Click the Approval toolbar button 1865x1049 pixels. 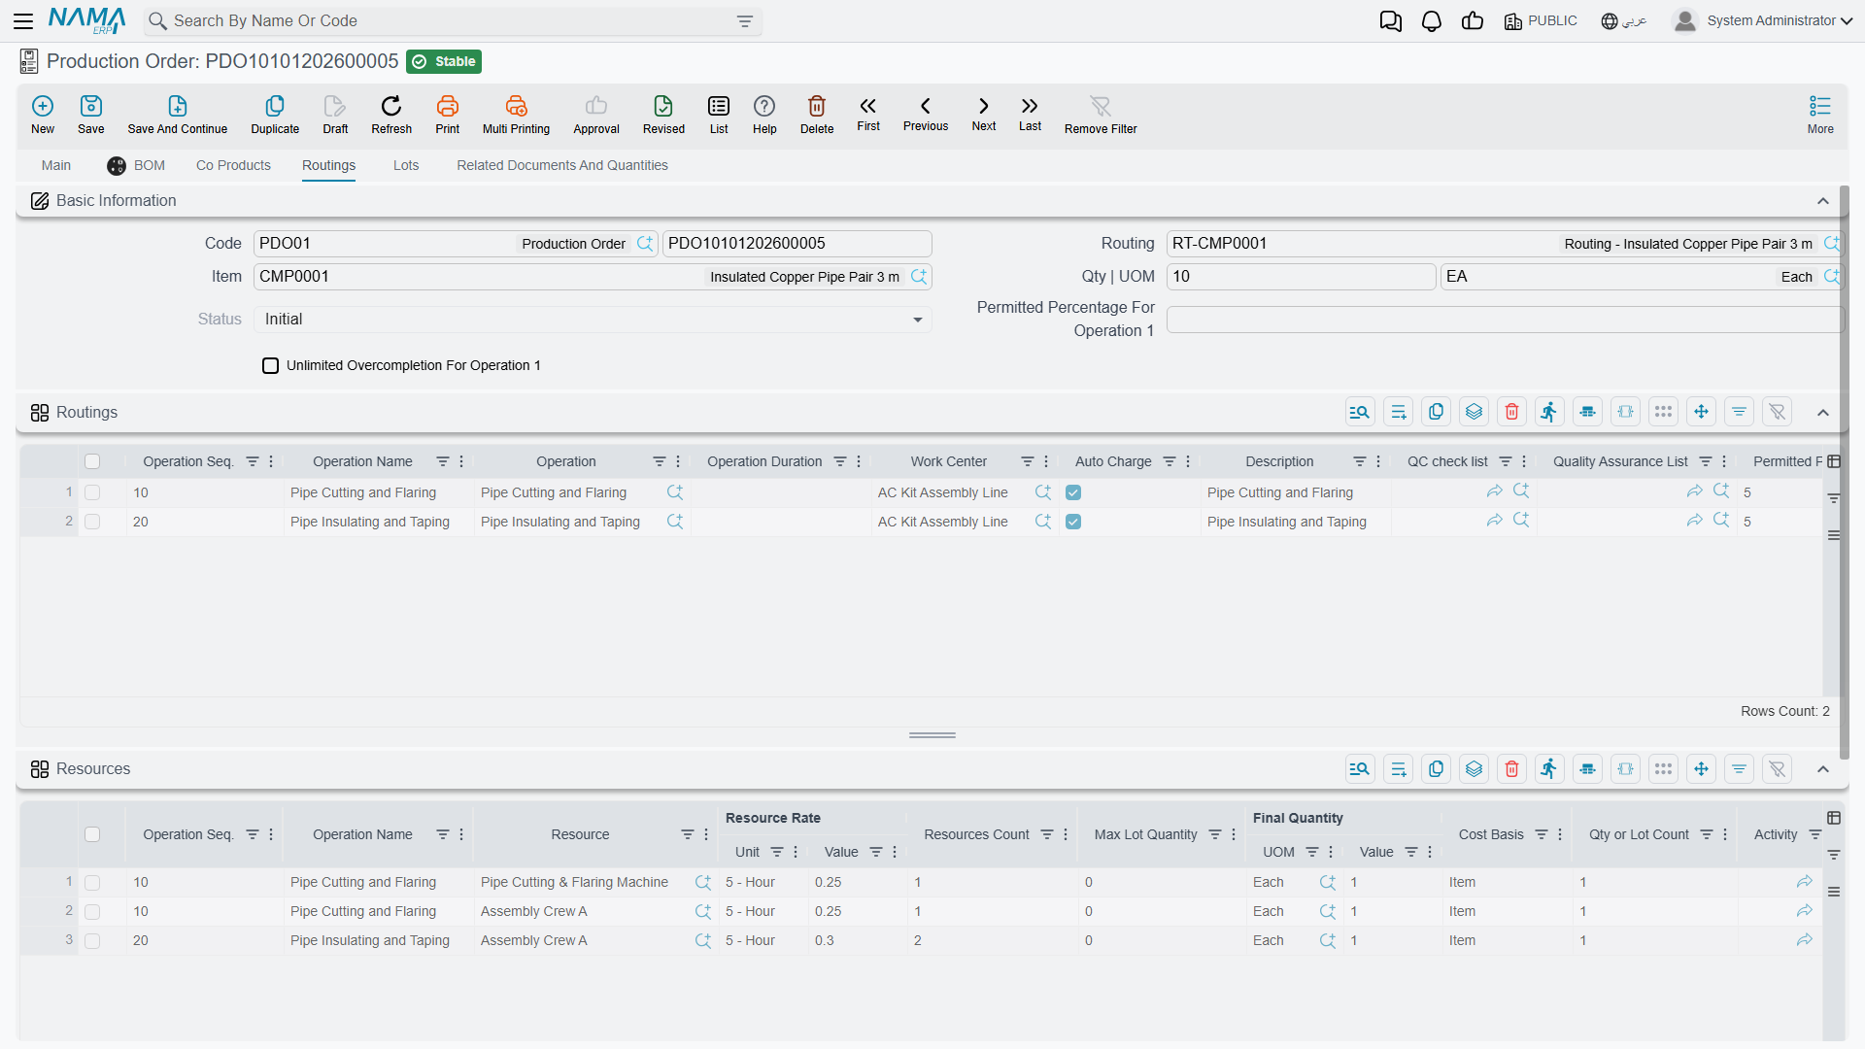point(596,114)
